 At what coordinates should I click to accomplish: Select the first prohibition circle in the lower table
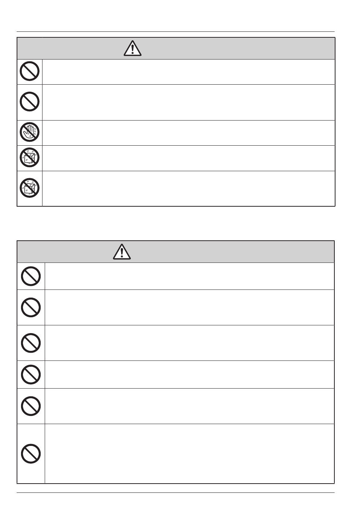coord(31,276)
